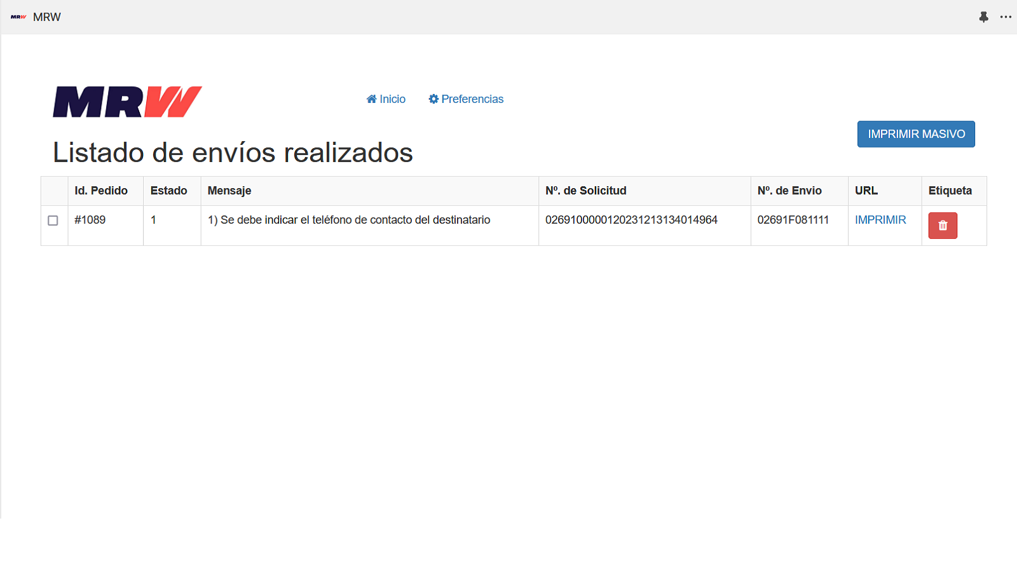The width and height of the screenshot is (1017, 572).
Task: Click the house icon beside Inicio
Action: [x=372, y=99]
